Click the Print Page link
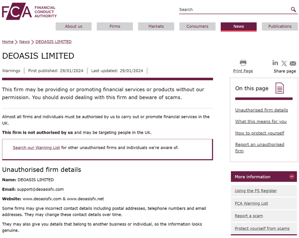The image size is (299, 238). point(243,71)
